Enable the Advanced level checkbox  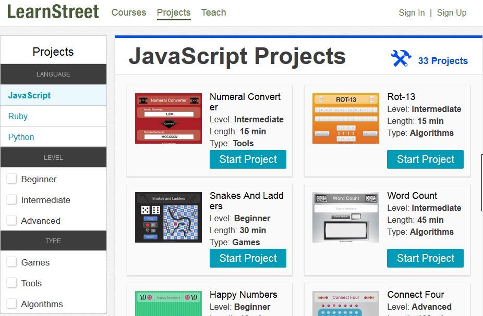click(11, 220)
